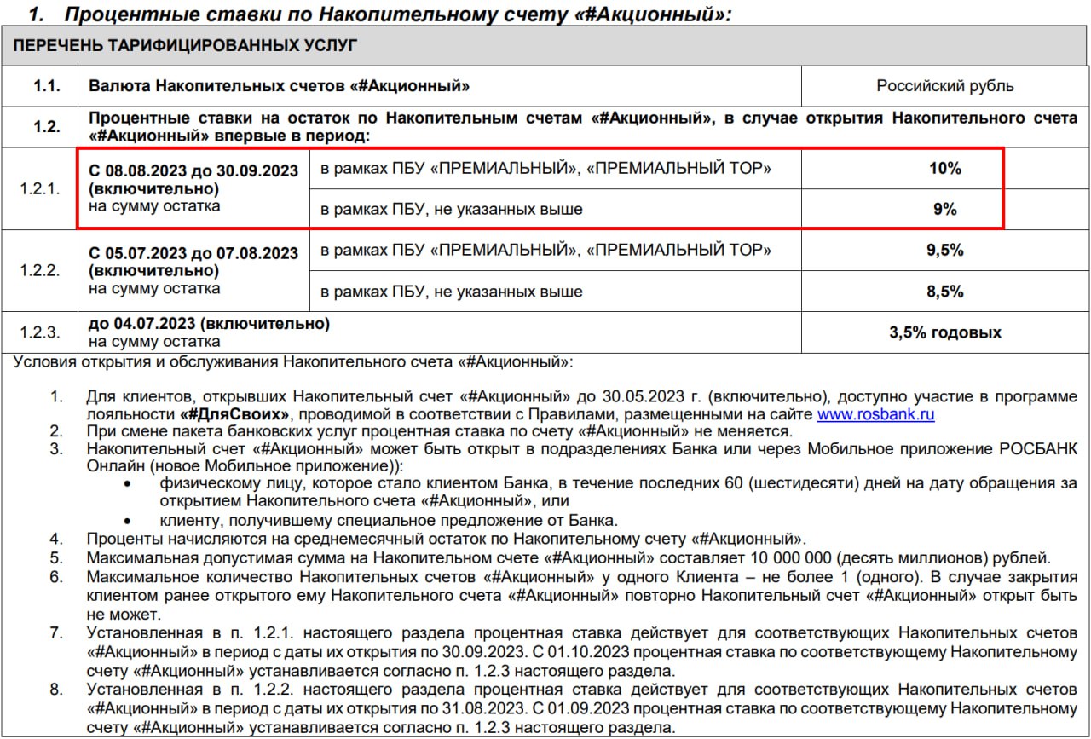Click the 9% rate value
The image size is (1091, 739).
pos(945,209)
